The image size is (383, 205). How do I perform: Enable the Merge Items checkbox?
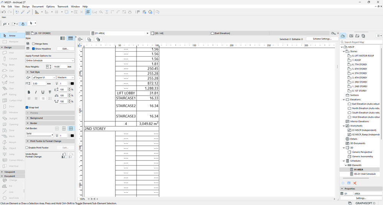point(33,44)
